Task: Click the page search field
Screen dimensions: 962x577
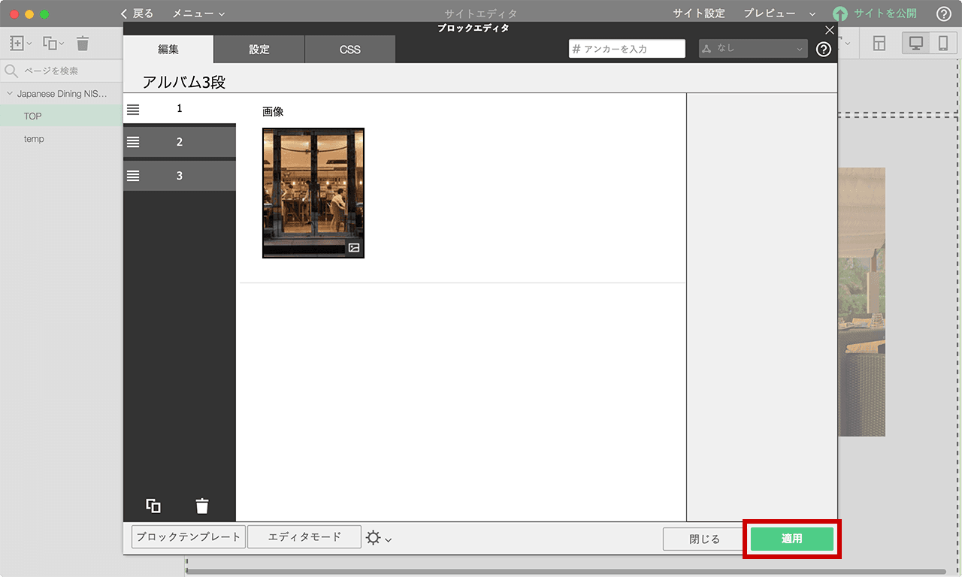Action: [62, 71]
